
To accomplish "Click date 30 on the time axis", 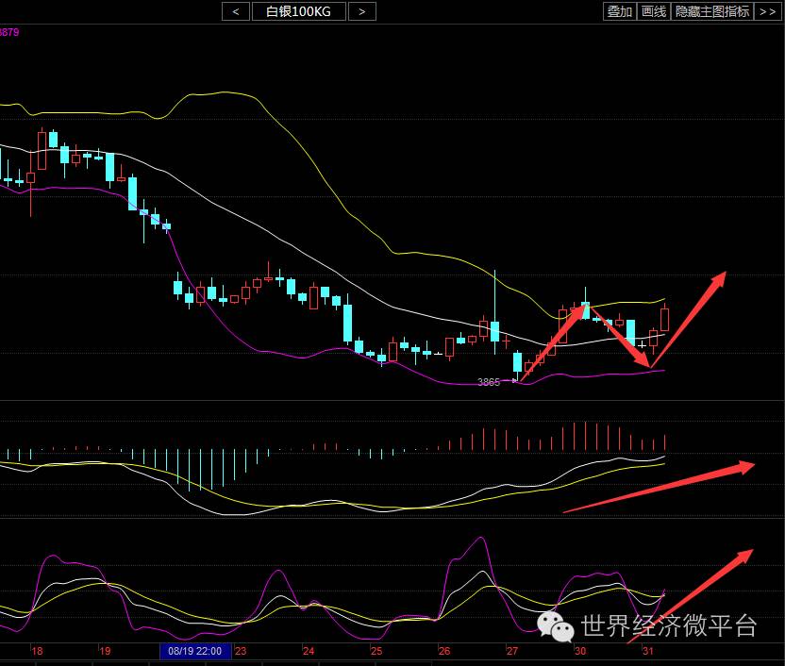I will [x=579, y=651].
